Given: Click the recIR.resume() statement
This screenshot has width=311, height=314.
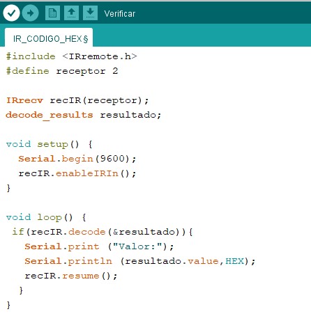Looking at the screenshot, I should tap(71, 276).
